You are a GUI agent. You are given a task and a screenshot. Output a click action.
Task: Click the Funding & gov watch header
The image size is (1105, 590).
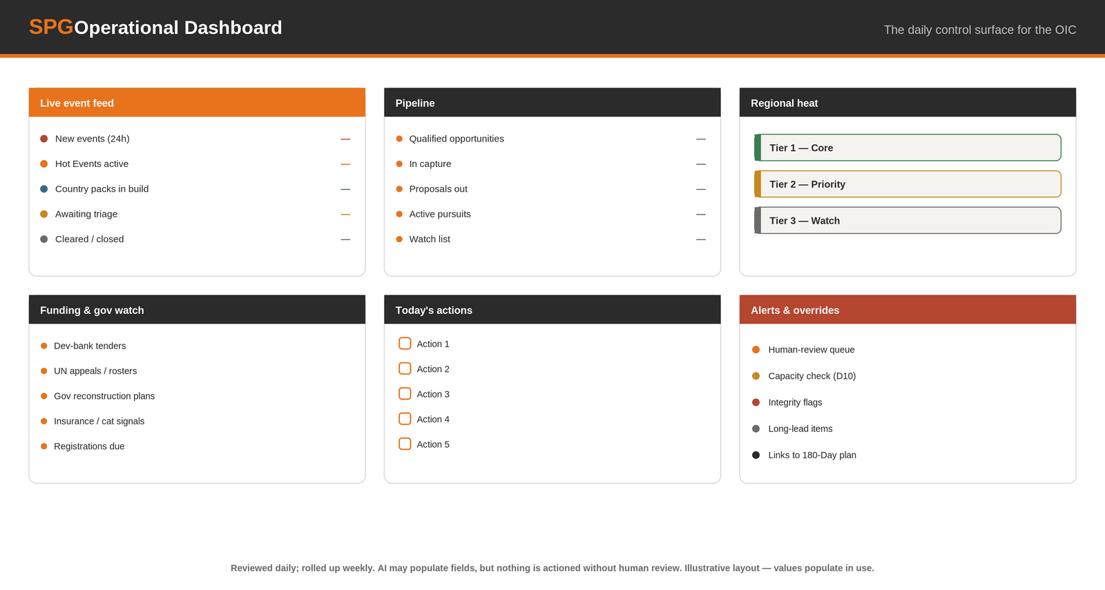(x=197, y=310)
